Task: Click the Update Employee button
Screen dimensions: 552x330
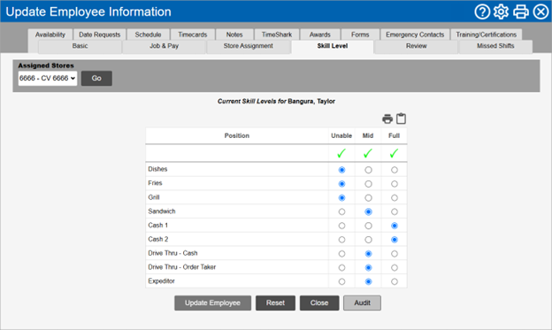Action: (212, 303)
